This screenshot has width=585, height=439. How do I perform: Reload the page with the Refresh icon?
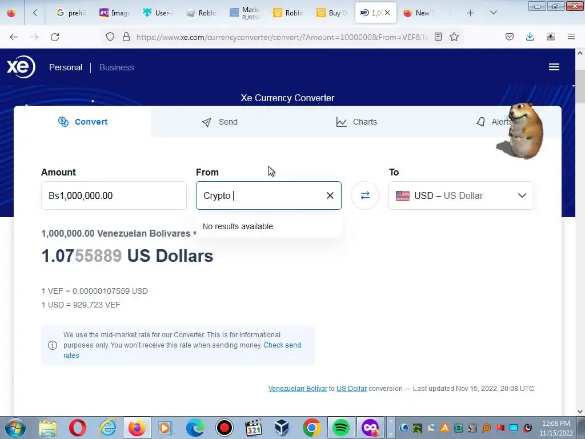point(55,37)
